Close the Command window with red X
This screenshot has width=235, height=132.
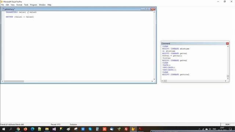point(227,43)
